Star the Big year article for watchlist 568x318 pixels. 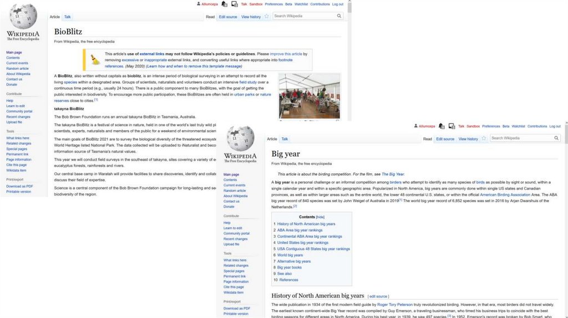484,138
